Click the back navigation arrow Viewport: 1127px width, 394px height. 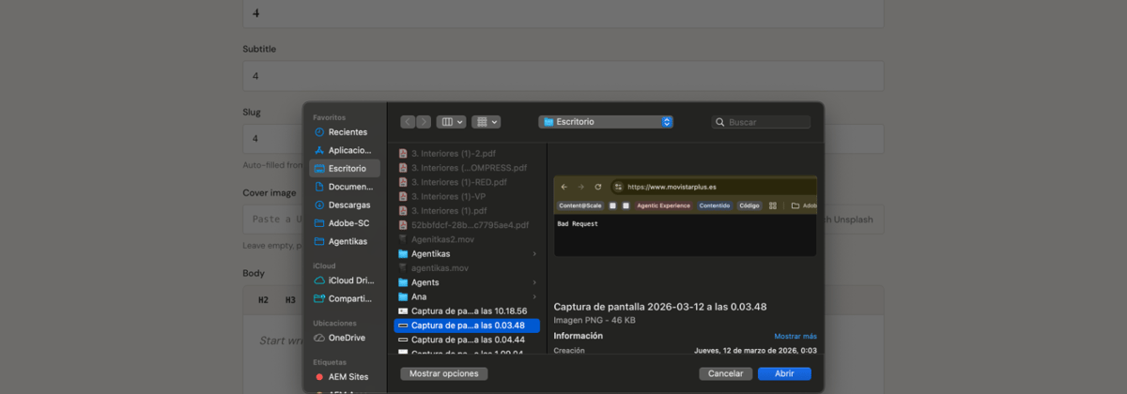coord(408,122)
